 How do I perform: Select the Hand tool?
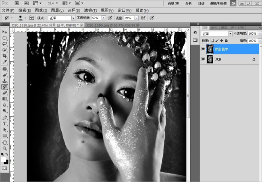click(5, 143)
